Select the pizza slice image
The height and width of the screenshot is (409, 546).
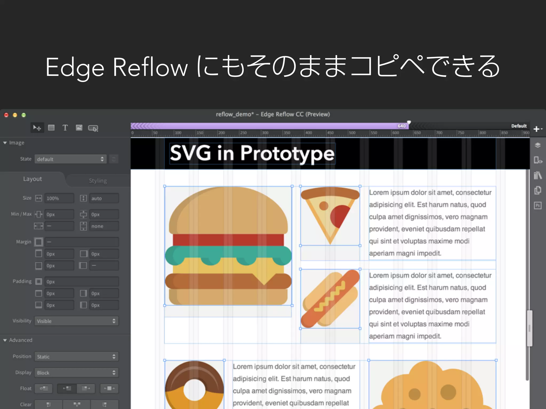tap(330, 216)
